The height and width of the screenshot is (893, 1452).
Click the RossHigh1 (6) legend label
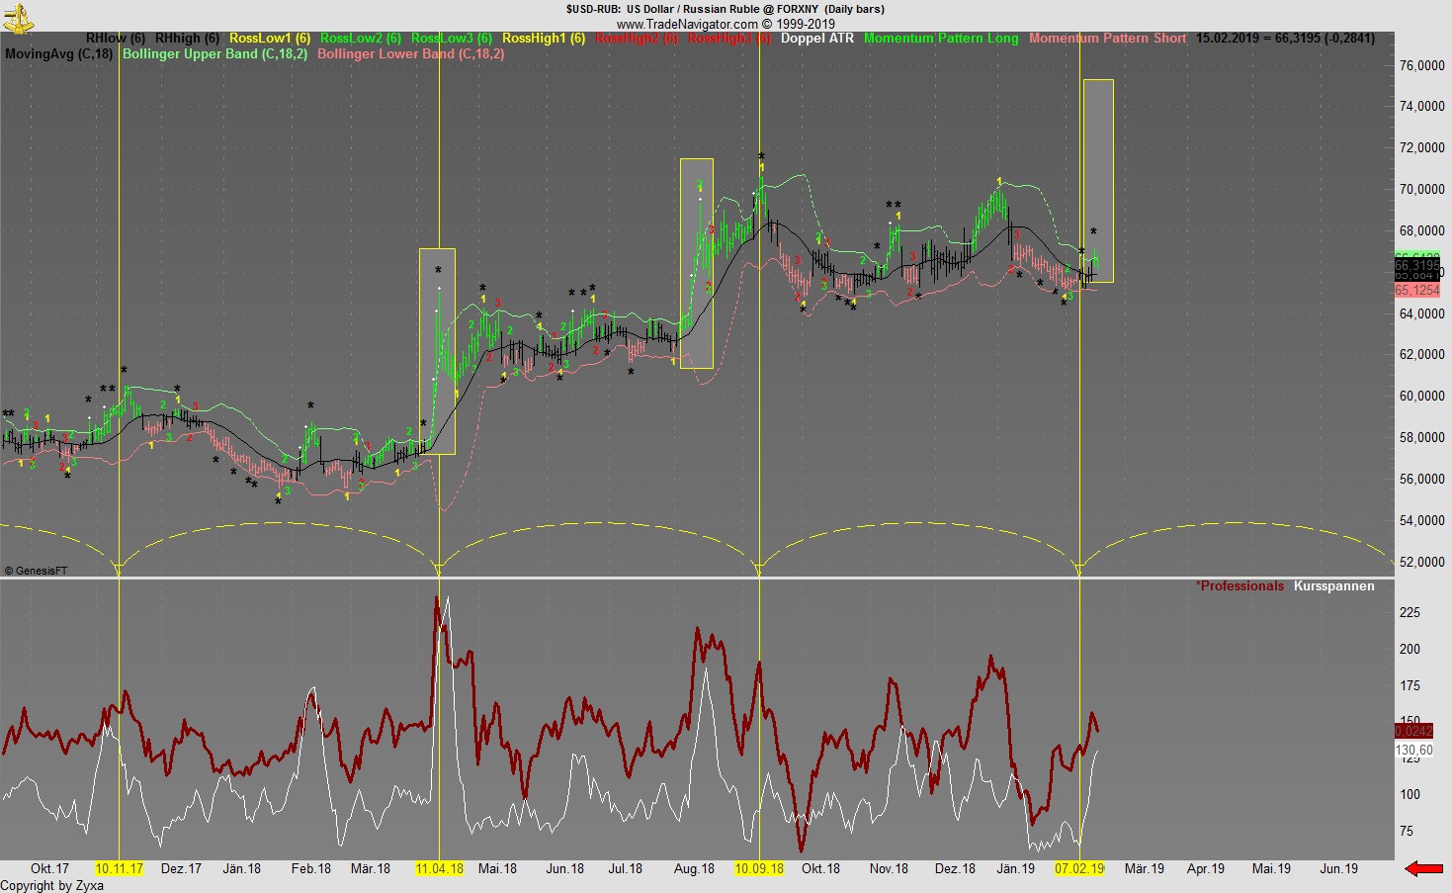tap(544, 39)
